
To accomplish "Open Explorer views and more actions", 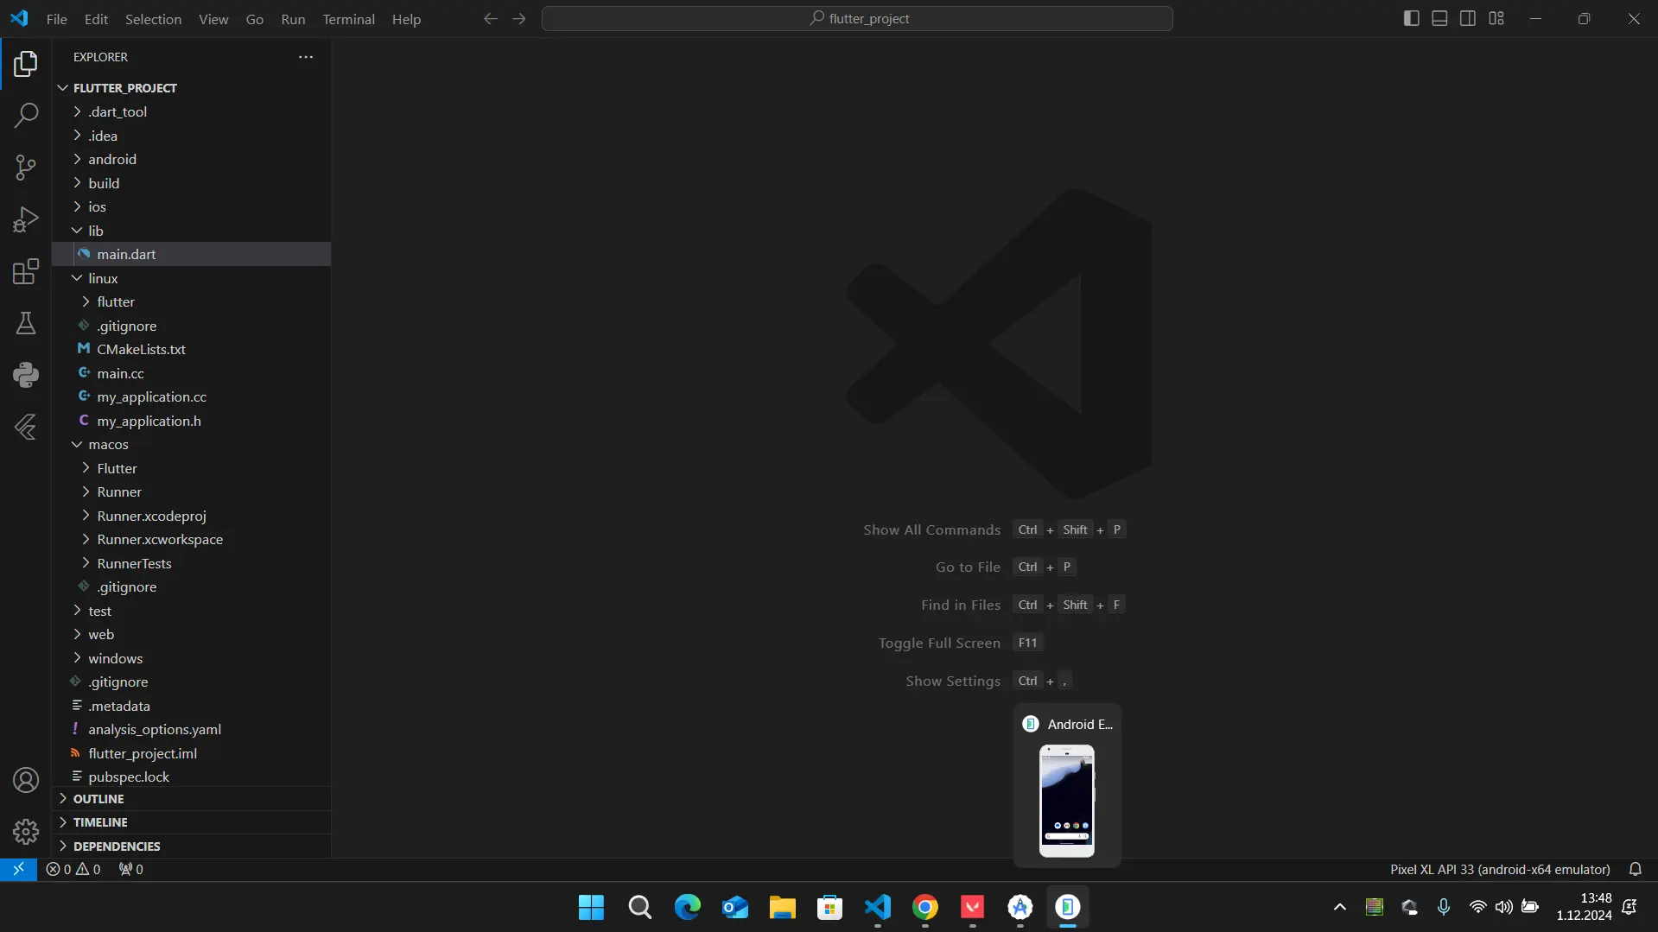I will 306,57.
